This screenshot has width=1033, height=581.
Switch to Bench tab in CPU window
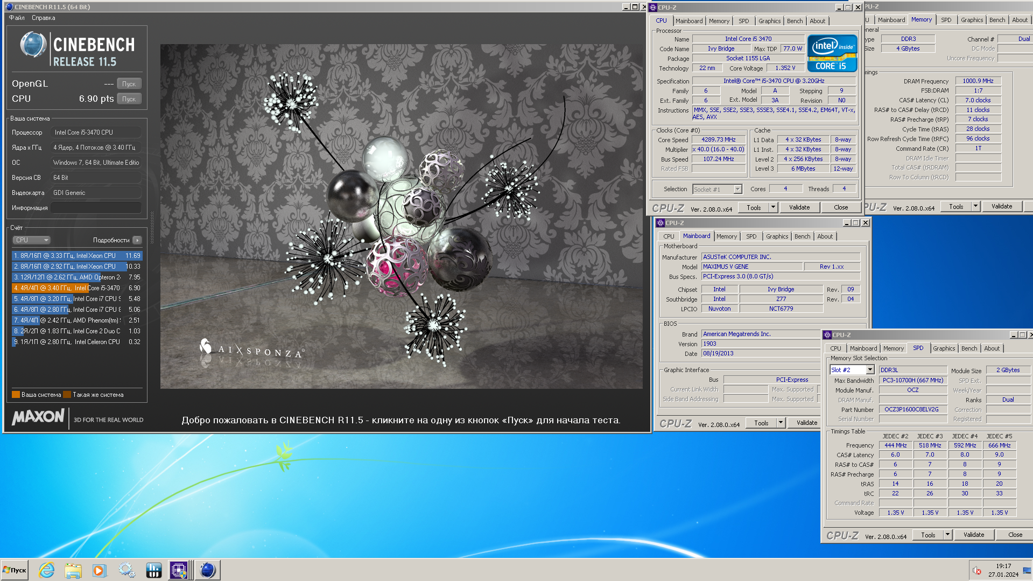tap(795, 21)
